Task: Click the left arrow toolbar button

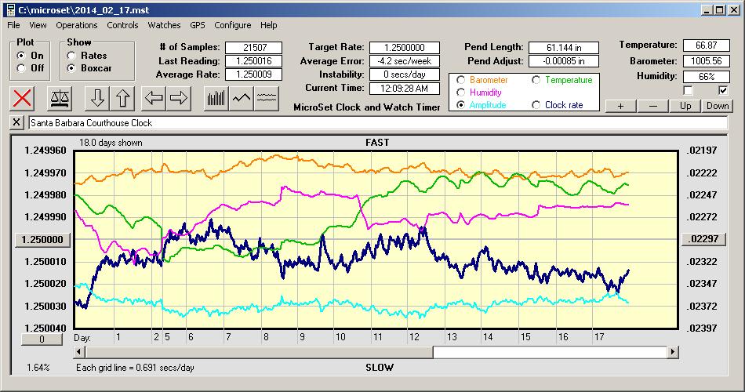Action: [x=154, y=98]
